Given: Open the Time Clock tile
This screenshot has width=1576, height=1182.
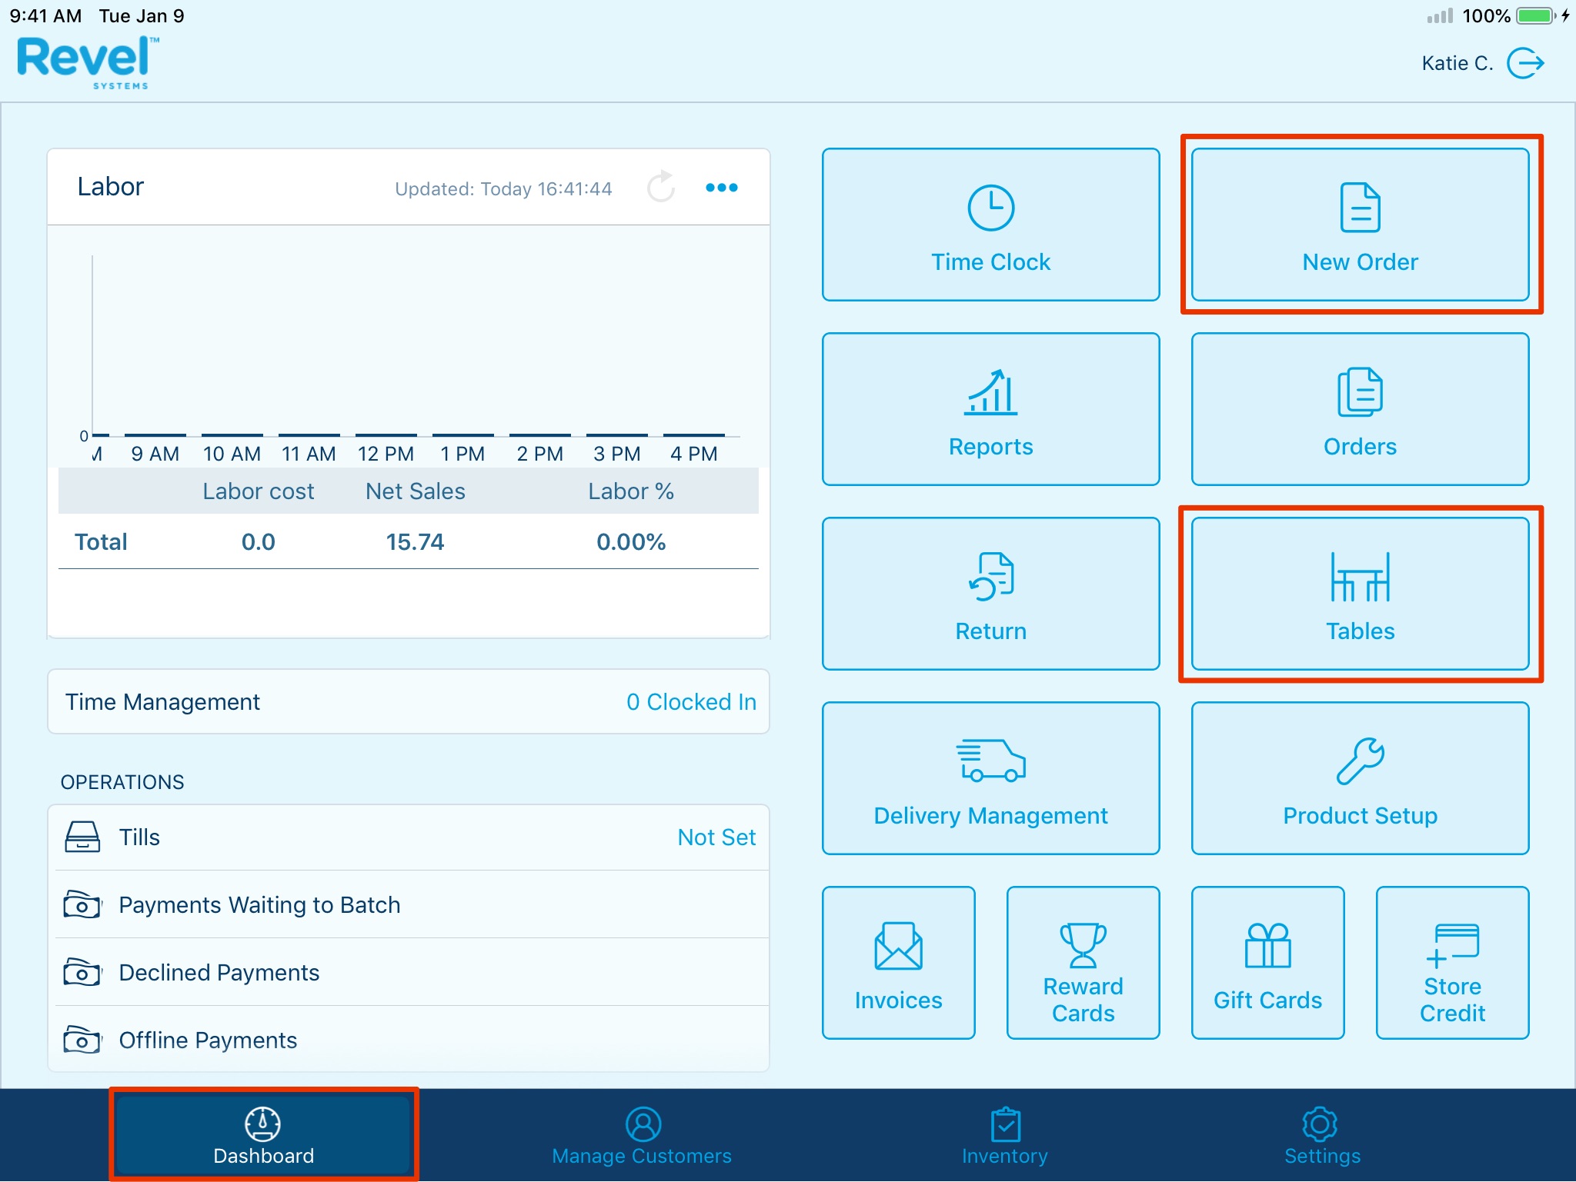Looking at the screenshot, I should tap(990, 225).
